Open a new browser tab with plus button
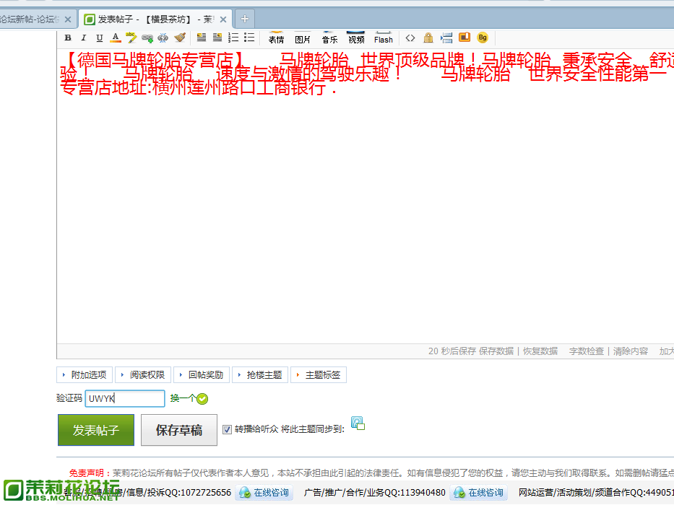The height and width of the screenshot is (505, 674). (x=245, y=19)
